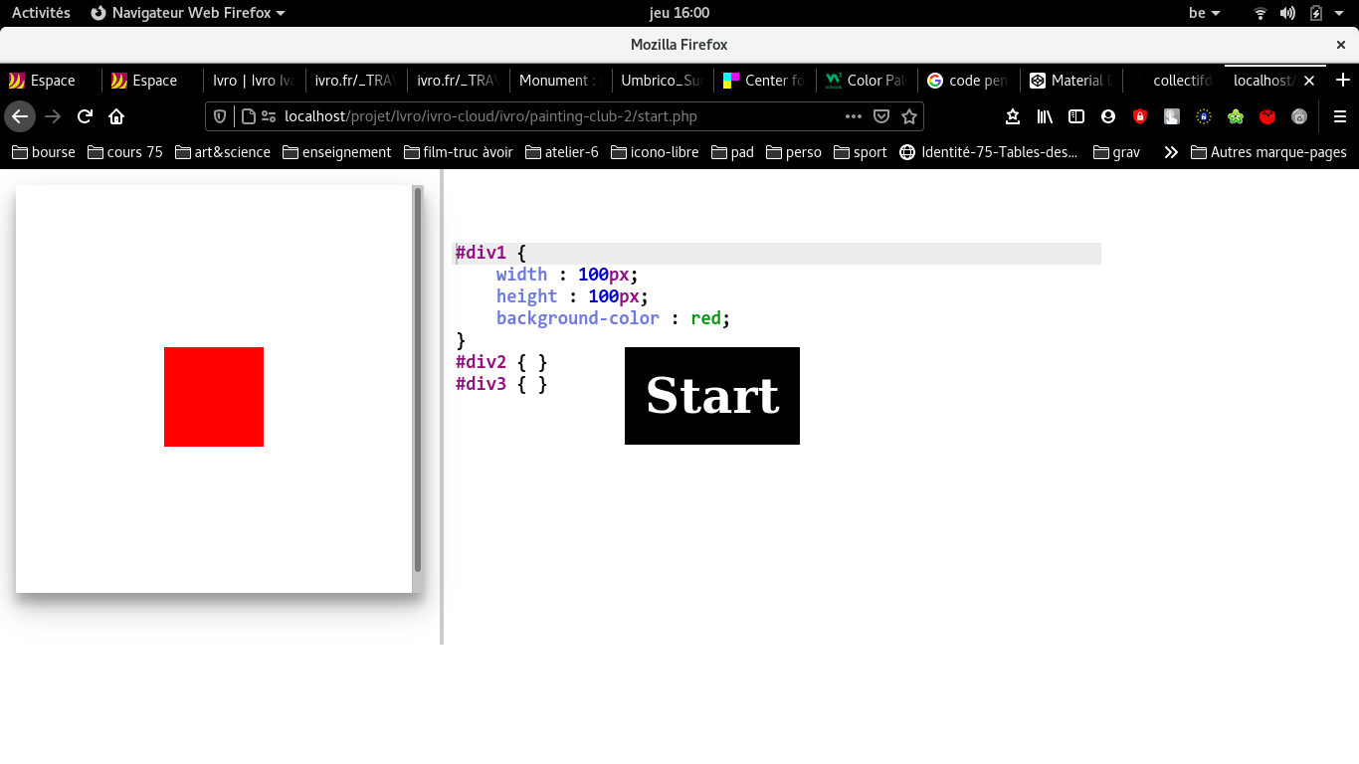The width and height of the screenshot is (1359, 764).
Task: Expand the page actions three-dot menu
Action: pos(853,116)
